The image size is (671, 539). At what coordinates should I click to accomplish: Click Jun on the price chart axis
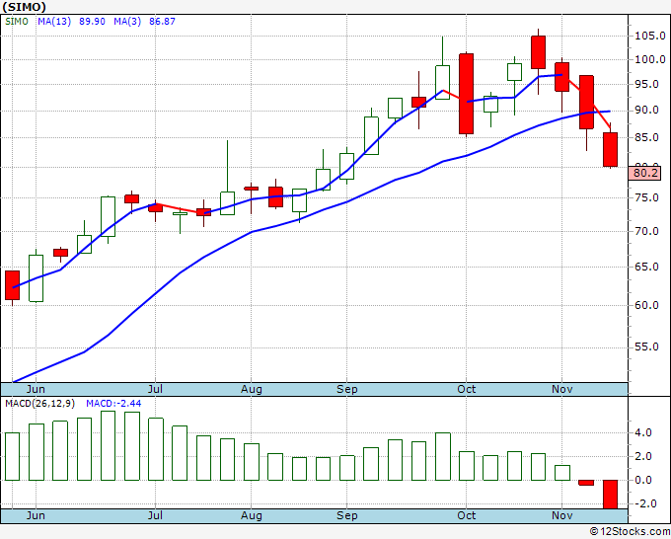pos(36,389)
